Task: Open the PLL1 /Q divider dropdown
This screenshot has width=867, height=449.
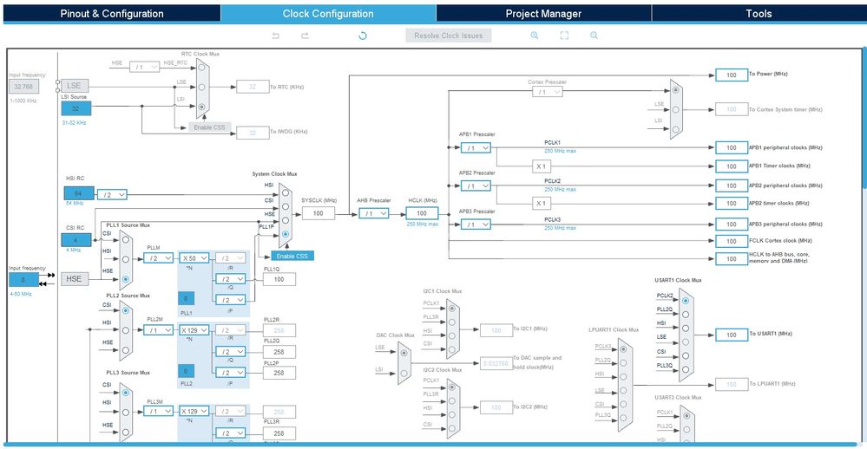Action: click(230, 279)
